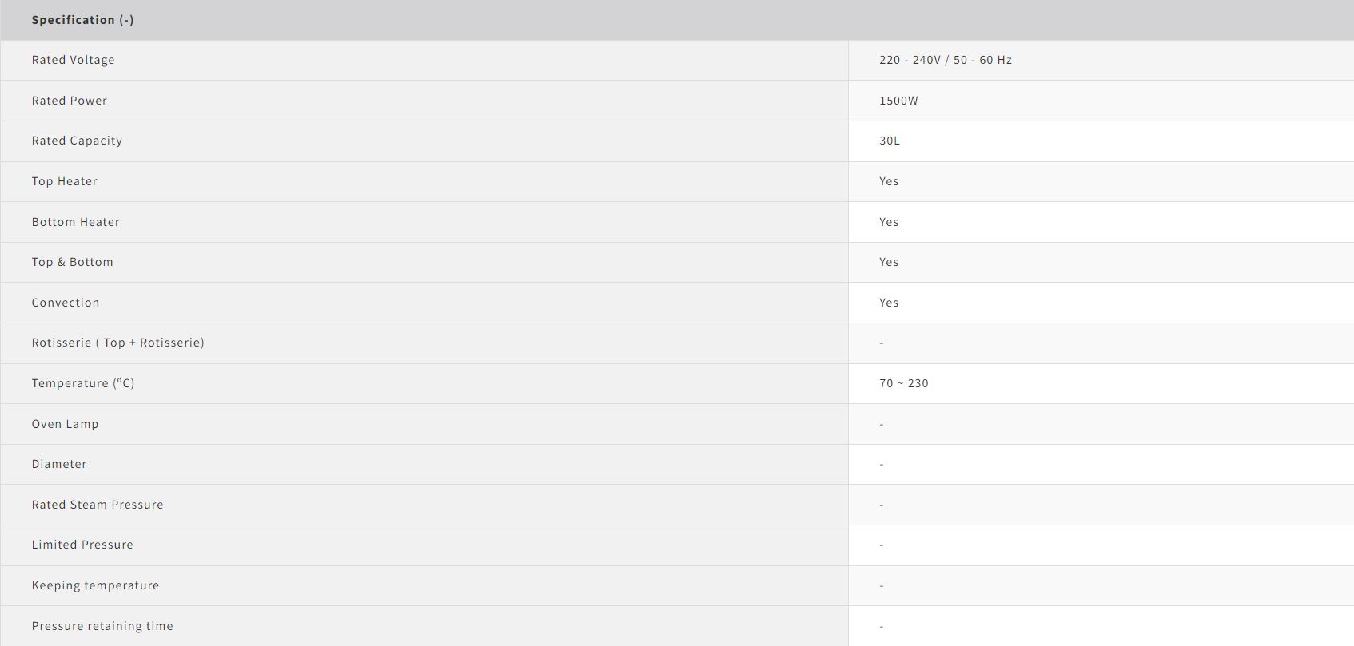The image size is (1354, 646).
Task: Click the Temperature (°C) label
Action: coord(83,383)
